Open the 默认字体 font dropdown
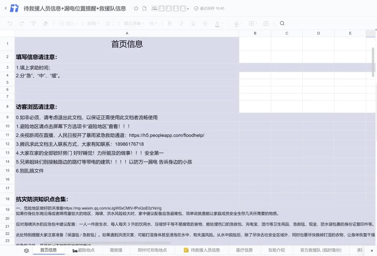The width and height of the screenshot is (377, 256). tap(134, 23)
